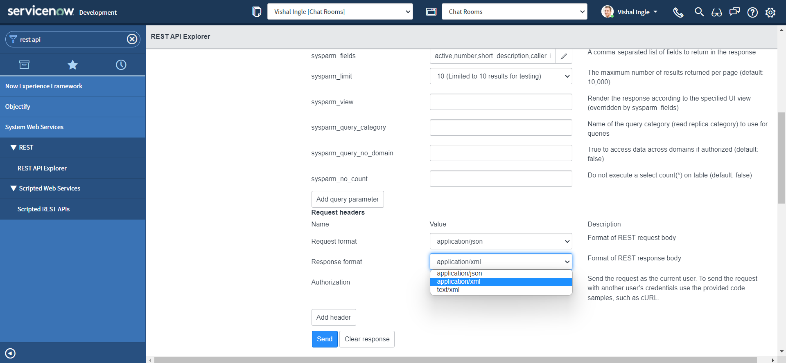The image size is (786, 363).
Task: Click the Response format label
Action: click(x=337, y=262)
